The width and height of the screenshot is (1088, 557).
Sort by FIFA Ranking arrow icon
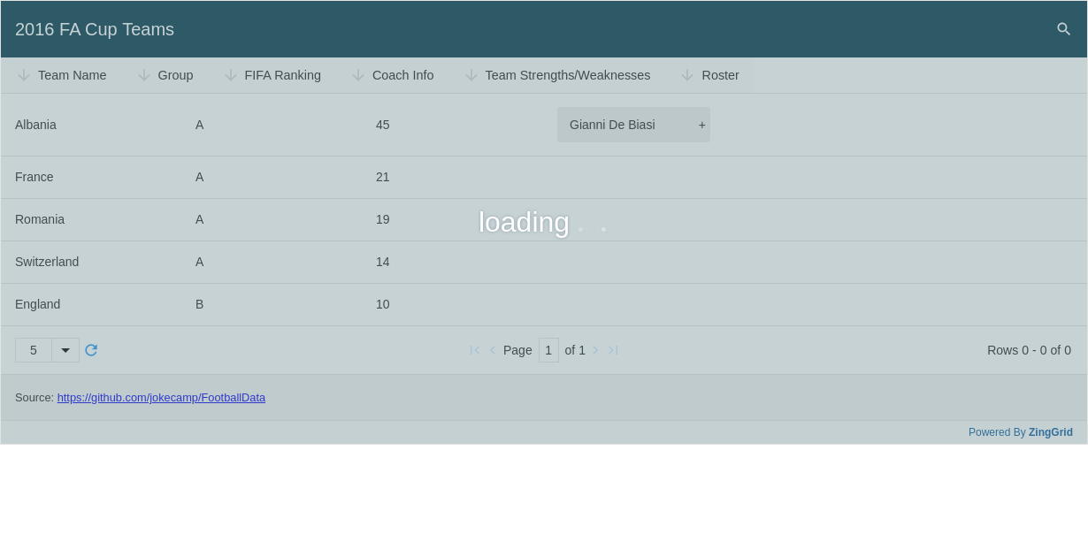click(x=231, y=75)
